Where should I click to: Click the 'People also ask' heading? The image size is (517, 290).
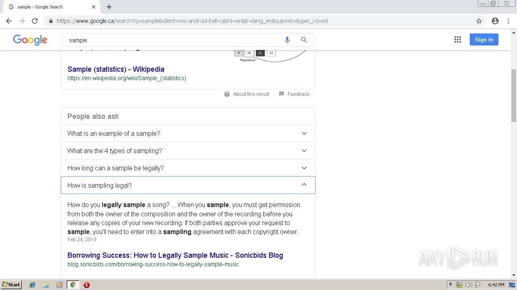point(93,116)
